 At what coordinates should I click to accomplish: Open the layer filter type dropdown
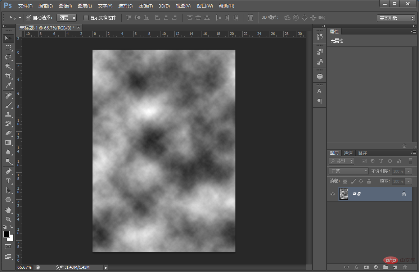click(x=342, y=161)
